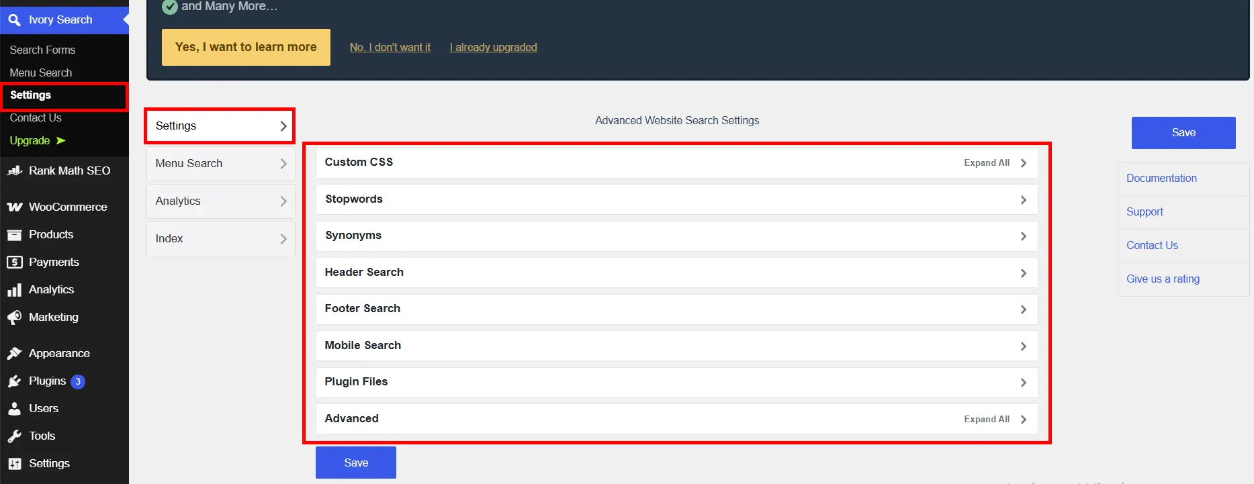
Task: Click the Products archive icon
Action: coord(14,235)
